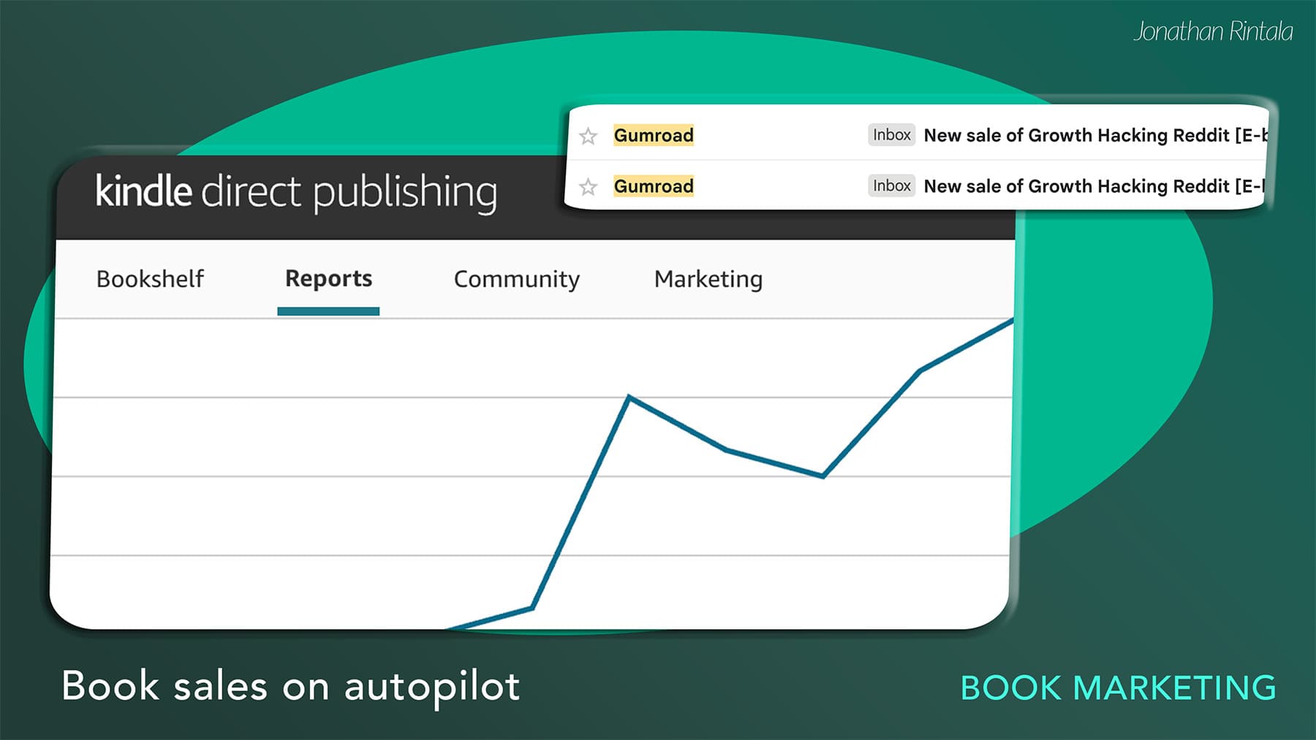
Task: Open first Gumroad sender name
Action: coord(654,135)
